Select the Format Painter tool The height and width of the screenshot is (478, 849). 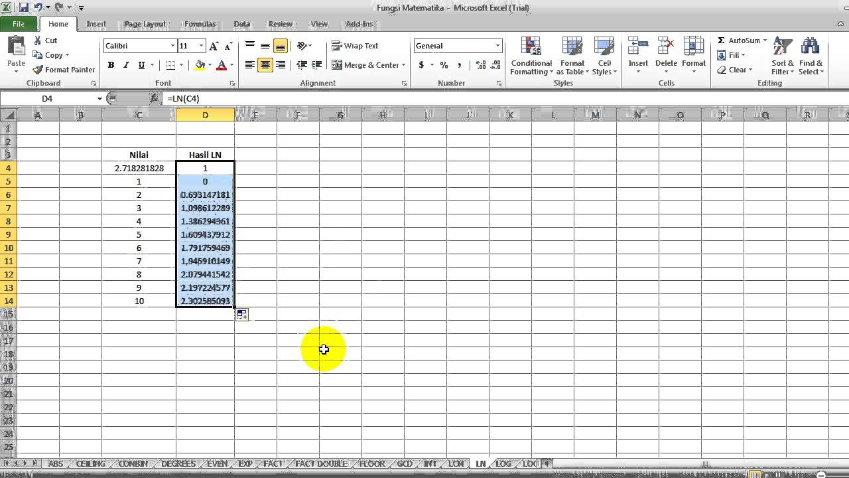pyautogui.click(x=64, y=70)
